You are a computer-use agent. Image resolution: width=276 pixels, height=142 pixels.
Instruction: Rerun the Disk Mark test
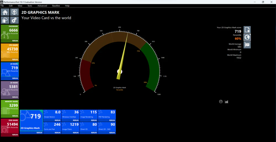click(15, 135)
